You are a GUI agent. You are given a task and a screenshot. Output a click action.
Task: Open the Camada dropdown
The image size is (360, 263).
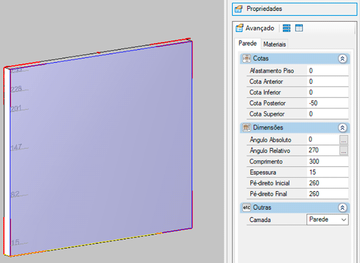click(x=343, y=219)
